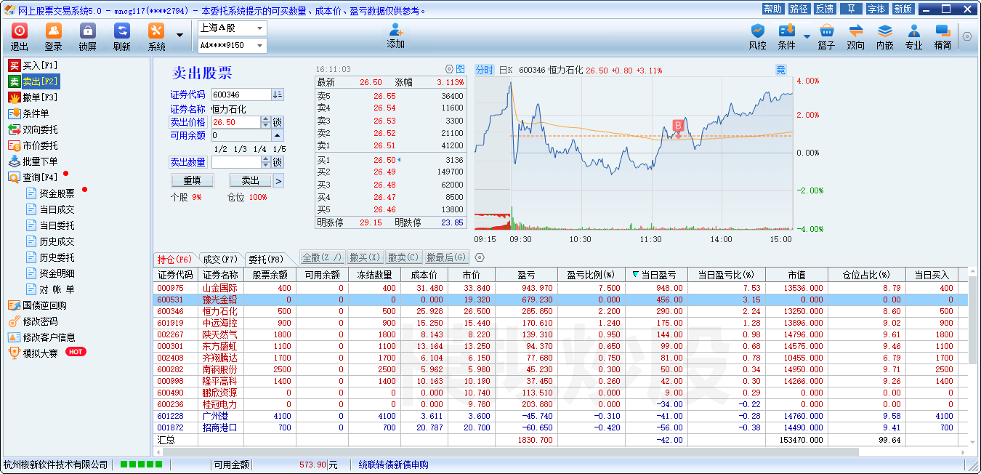Click the 添加 add account icon
Viewport: 981px width, 474px height.
[x=395, y=36]
